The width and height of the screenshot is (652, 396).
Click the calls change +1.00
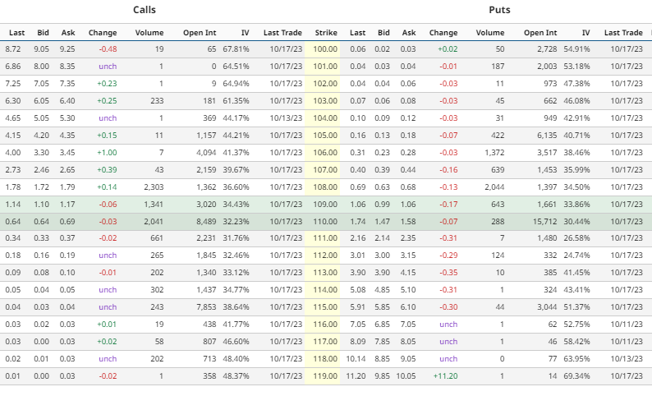tap(107, 153)
